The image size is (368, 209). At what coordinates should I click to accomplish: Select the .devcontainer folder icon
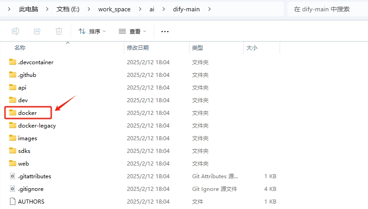(x=12, y=62)
